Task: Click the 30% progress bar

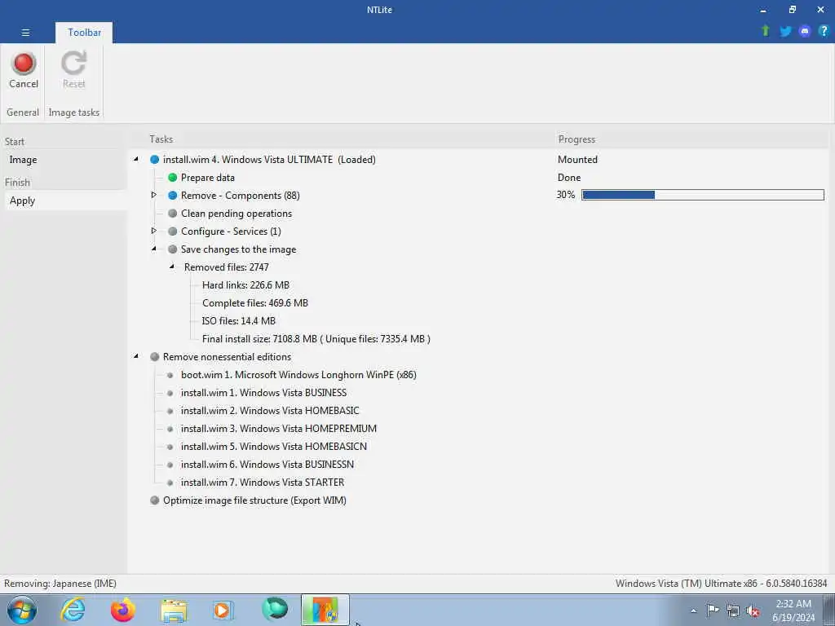Action: point(702,195)
